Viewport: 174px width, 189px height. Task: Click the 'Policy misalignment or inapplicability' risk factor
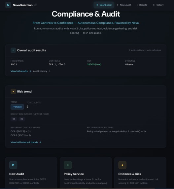coord(116,131)
